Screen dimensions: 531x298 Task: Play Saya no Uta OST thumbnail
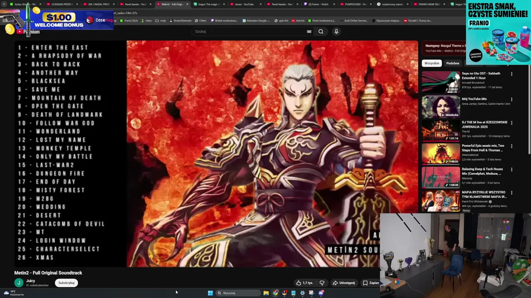pos(441,82)
